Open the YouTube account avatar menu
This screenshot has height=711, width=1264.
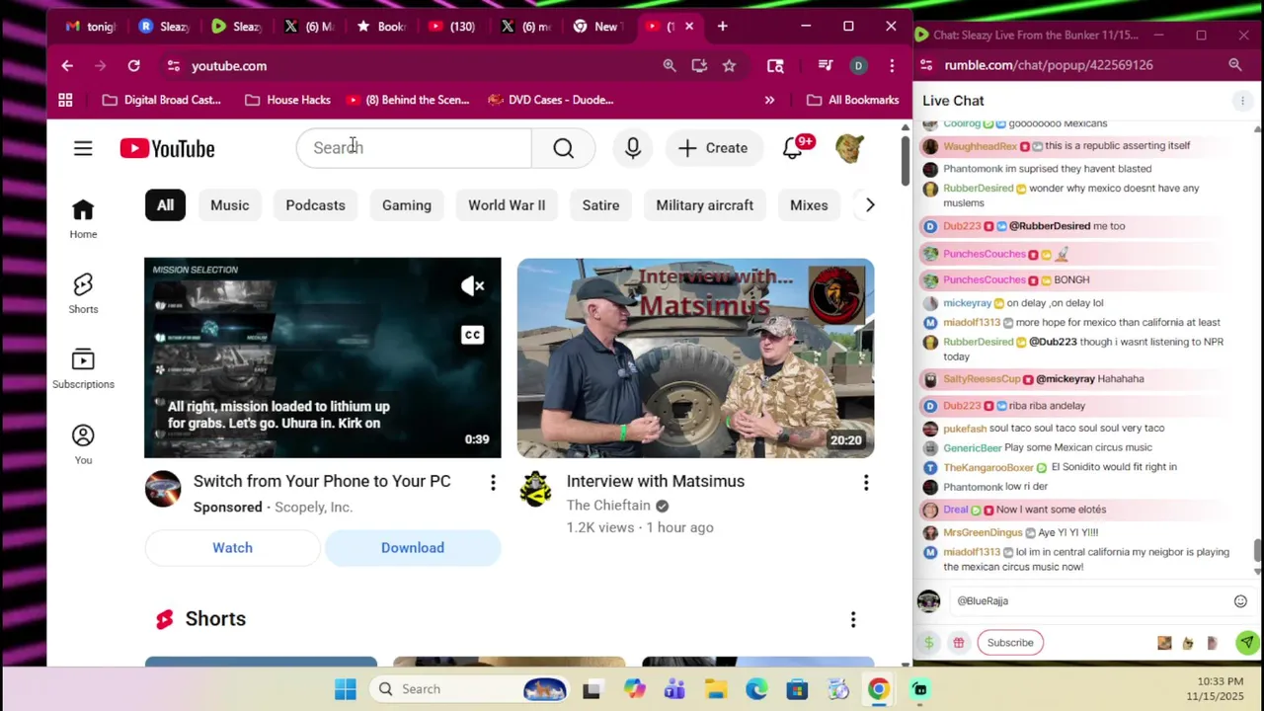pos(850,148)
